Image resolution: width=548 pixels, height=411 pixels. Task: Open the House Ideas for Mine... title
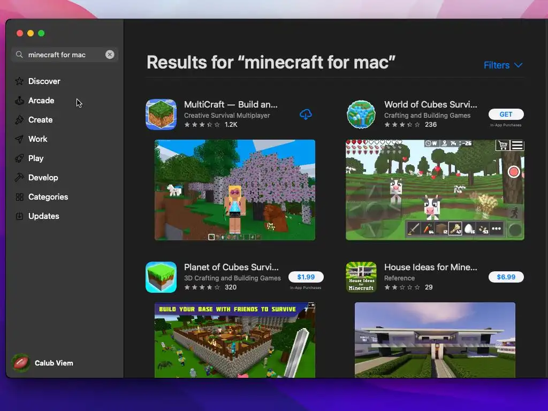coord(431,267)
